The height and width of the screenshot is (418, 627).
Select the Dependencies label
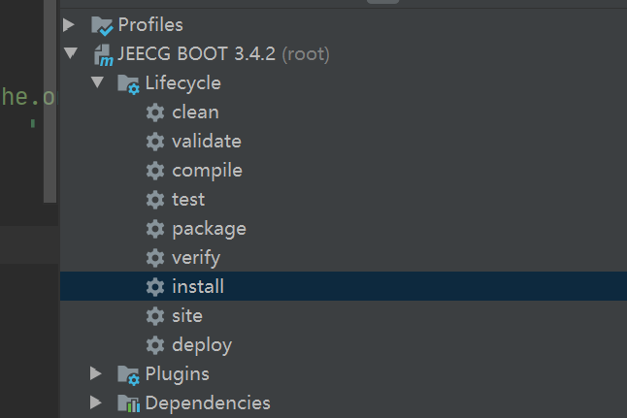click(x=208, y=402)
